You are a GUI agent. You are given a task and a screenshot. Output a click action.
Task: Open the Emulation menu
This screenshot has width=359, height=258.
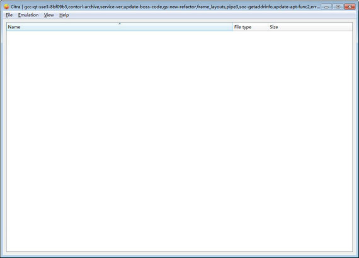coord(28,15)
